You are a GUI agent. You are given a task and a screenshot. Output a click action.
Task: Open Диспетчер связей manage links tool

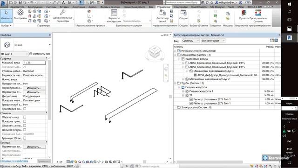(x=163, y=16)
